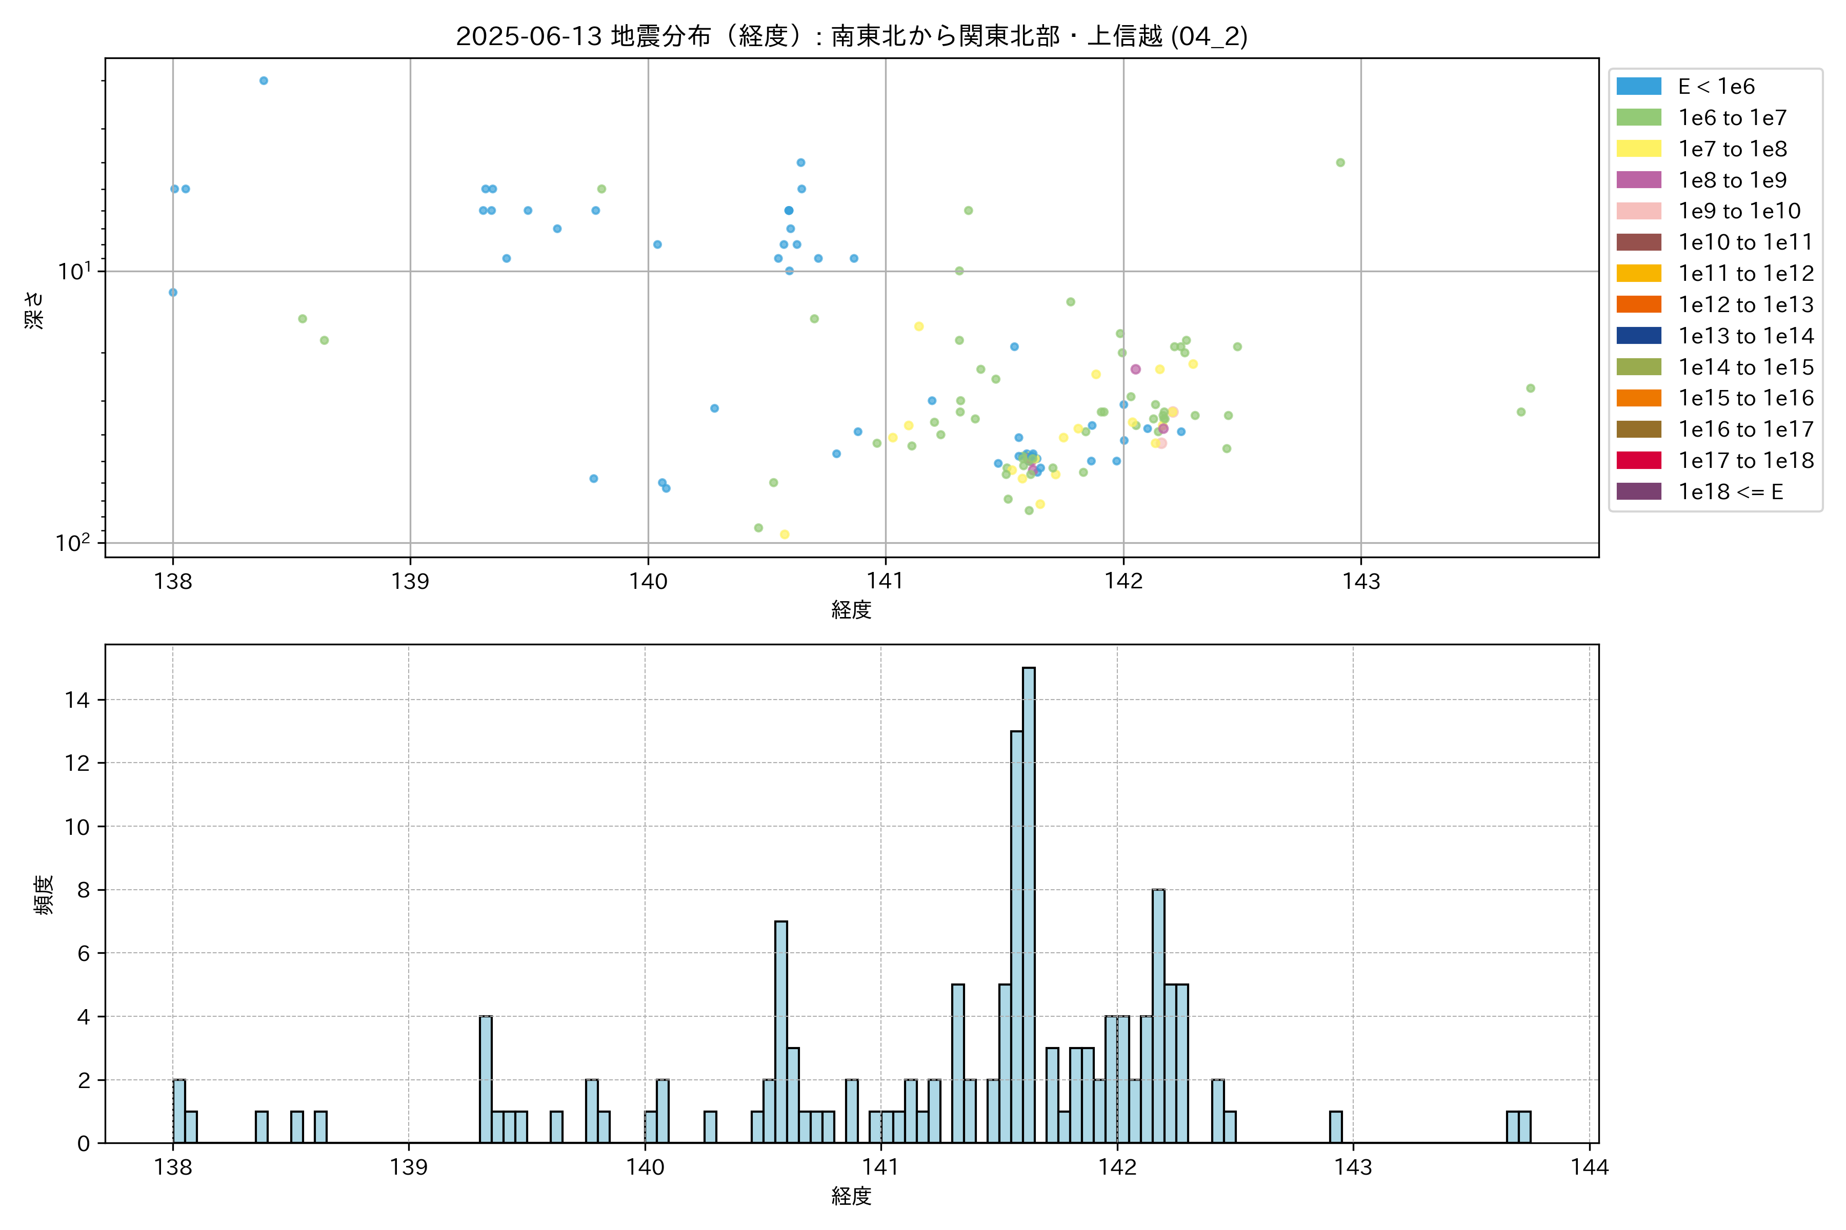This screenshot has width=1846, height=1230.
Task: Click the blue 'E < 1e6' legend swatch
Action: tap(1638, 86)
